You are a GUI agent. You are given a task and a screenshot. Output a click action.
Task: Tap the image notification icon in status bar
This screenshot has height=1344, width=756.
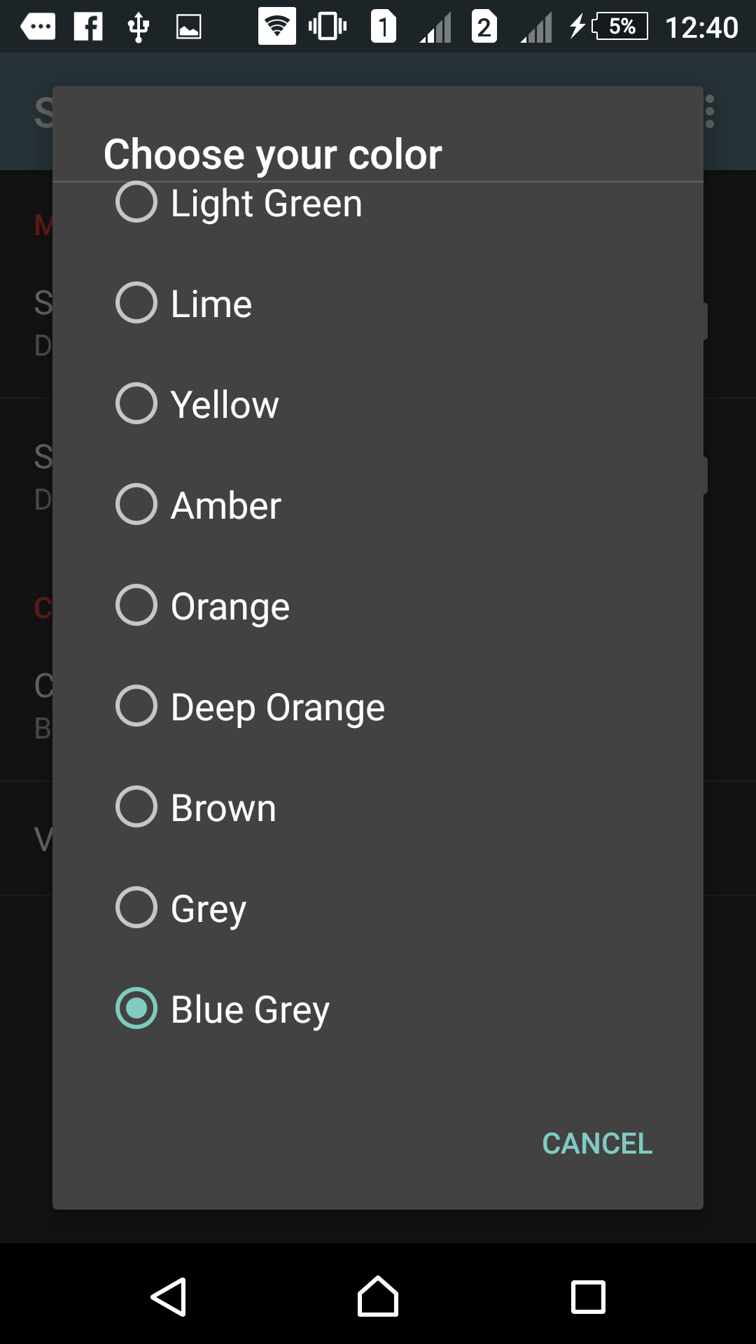(189, 27)
